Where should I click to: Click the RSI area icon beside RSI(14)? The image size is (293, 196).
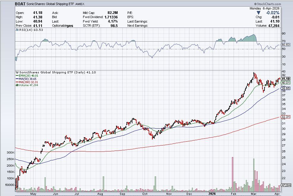(x=17, y=30)
